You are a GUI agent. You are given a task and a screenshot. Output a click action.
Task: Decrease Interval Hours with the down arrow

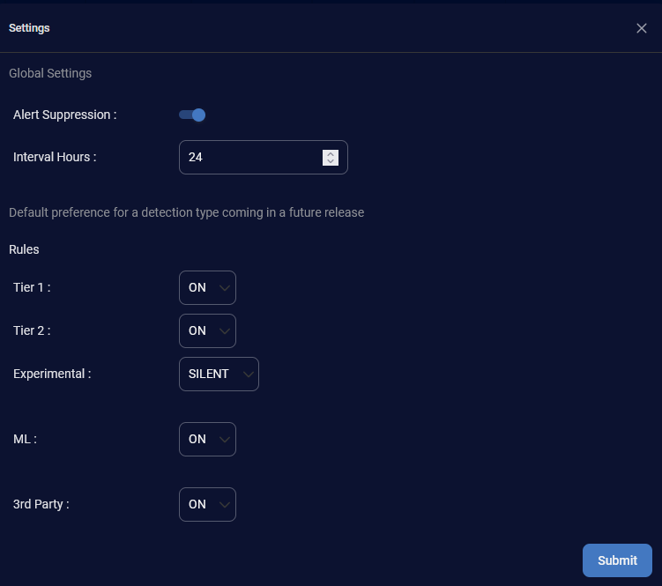(331, 162)
